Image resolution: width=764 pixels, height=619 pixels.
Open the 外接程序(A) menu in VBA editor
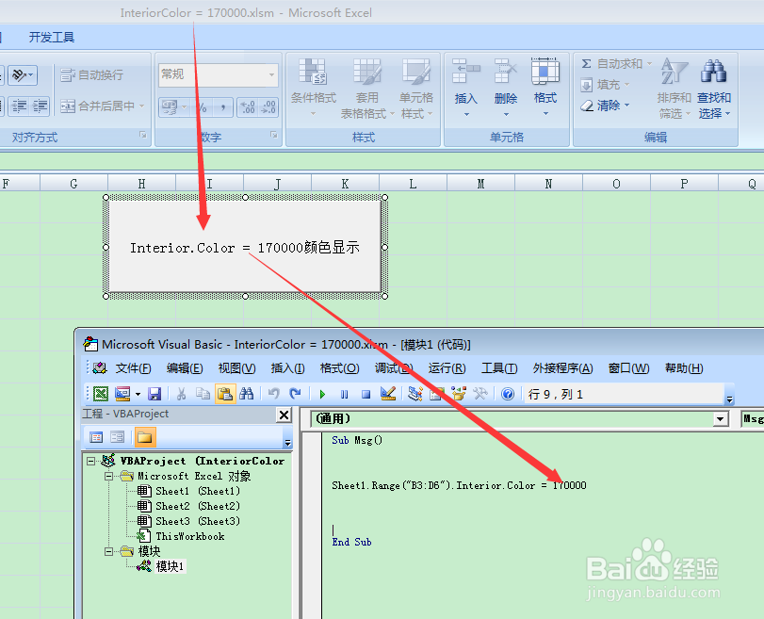pos(562,368)
